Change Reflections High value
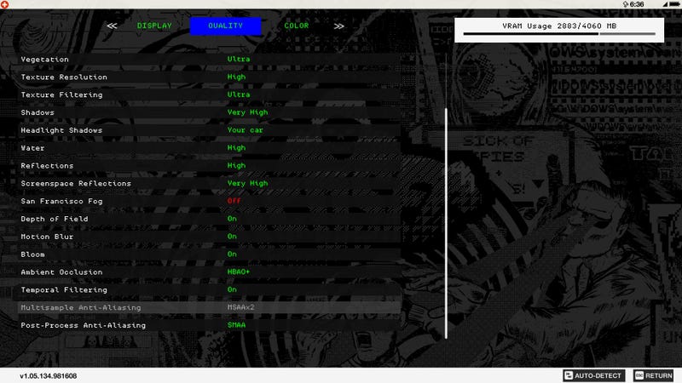 tap(236, 166)
